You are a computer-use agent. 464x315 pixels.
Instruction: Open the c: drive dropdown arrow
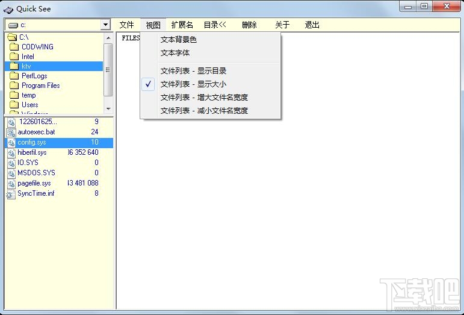[105, 25]
